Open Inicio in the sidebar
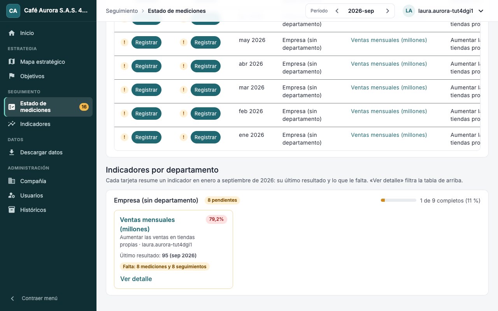The image size is (498, 311). coord(48,33)
